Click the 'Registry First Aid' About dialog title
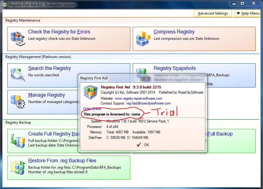Screen dimensions: 263x189 94,78
